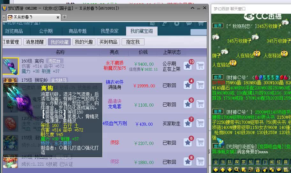Image resolution: width=291 pixels, height=173 pixels.
Task: Add new client tab with plus
Action: [64, 17]
